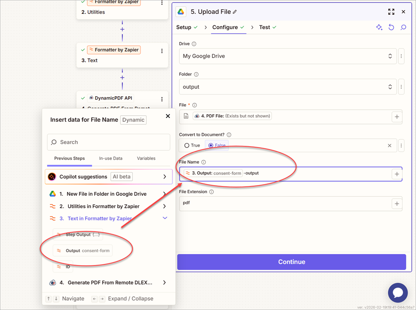This screenshot has height=310, width=416.
Task: Select True for Convert to Document
Action: point(192,145)
